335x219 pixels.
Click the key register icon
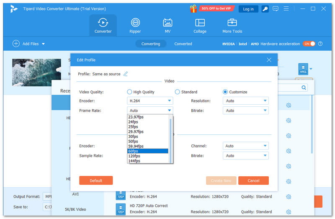pyautogui.click(x=265, y=9)
